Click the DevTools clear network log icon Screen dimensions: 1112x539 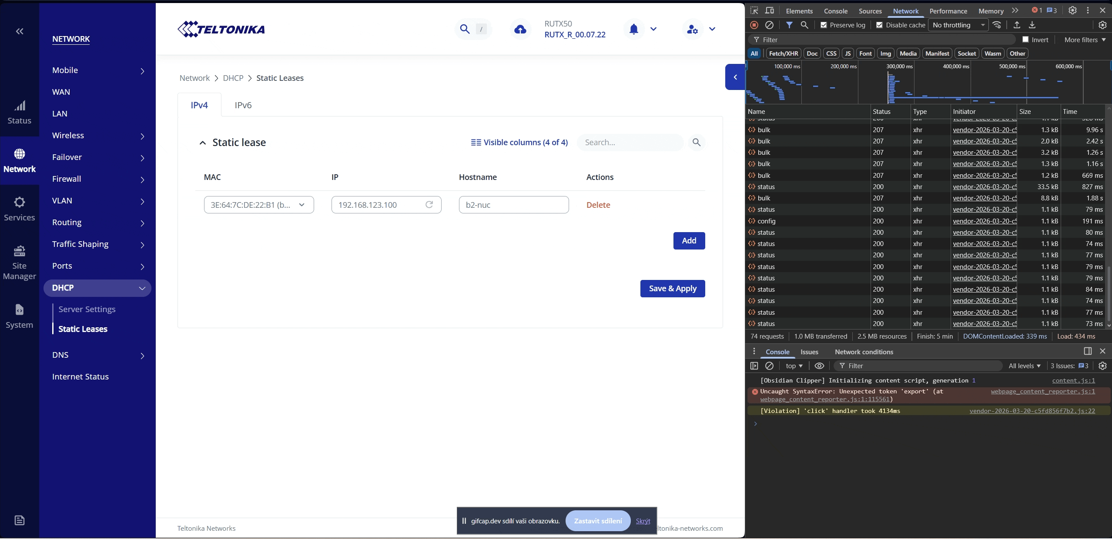(769, 25)
